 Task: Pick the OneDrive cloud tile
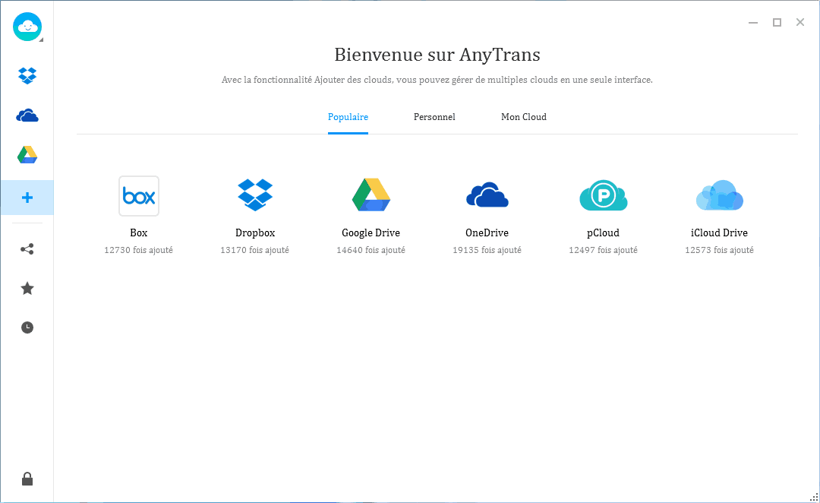[487, 196]
